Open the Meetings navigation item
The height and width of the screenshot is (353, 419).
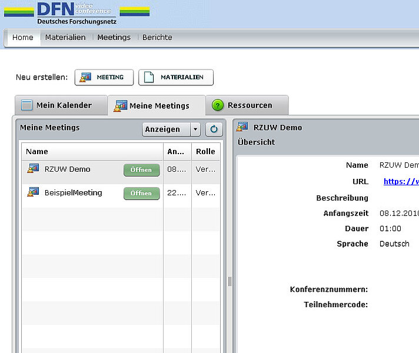click(x=114, y=37)
